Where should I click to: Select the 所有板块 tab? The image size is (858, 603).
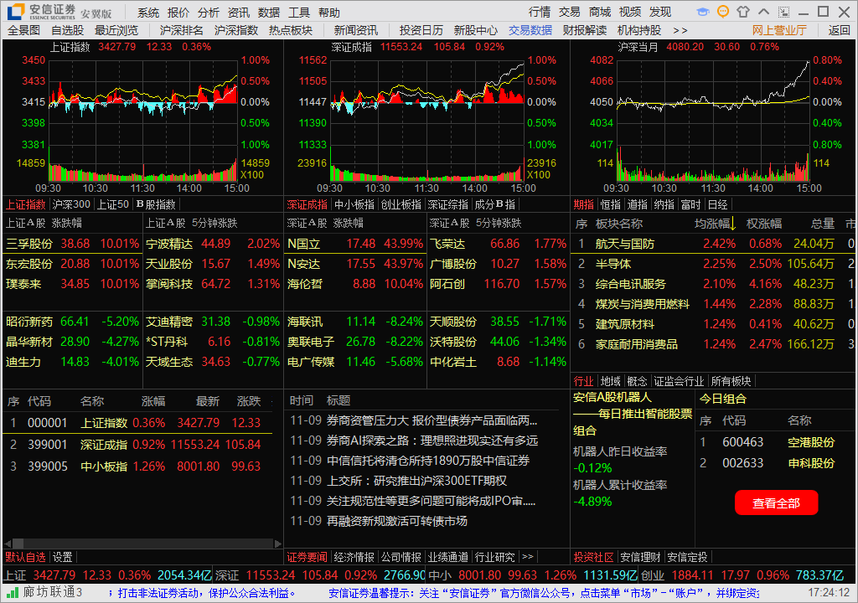[731, 381]
